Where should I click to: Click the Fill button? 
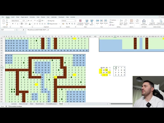pyautogui.click(x=112, y=23)
